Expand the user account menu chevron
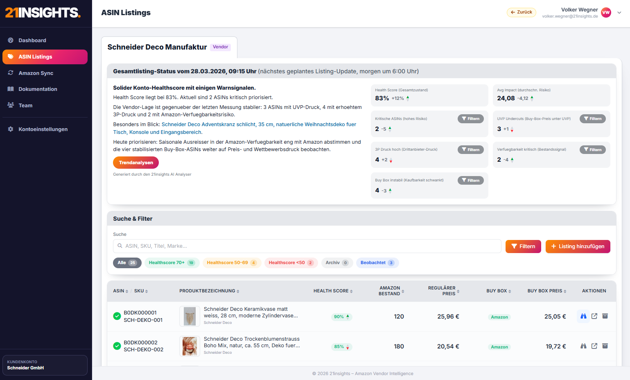 619,13
